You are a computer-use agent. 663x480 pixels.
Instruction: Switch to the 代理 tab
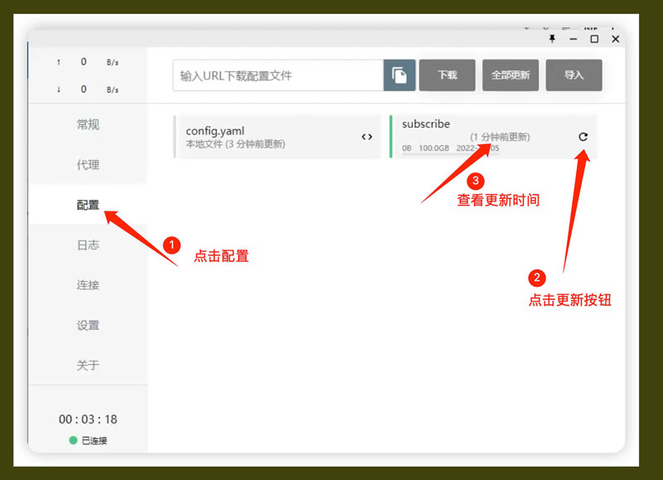[88, 165]
